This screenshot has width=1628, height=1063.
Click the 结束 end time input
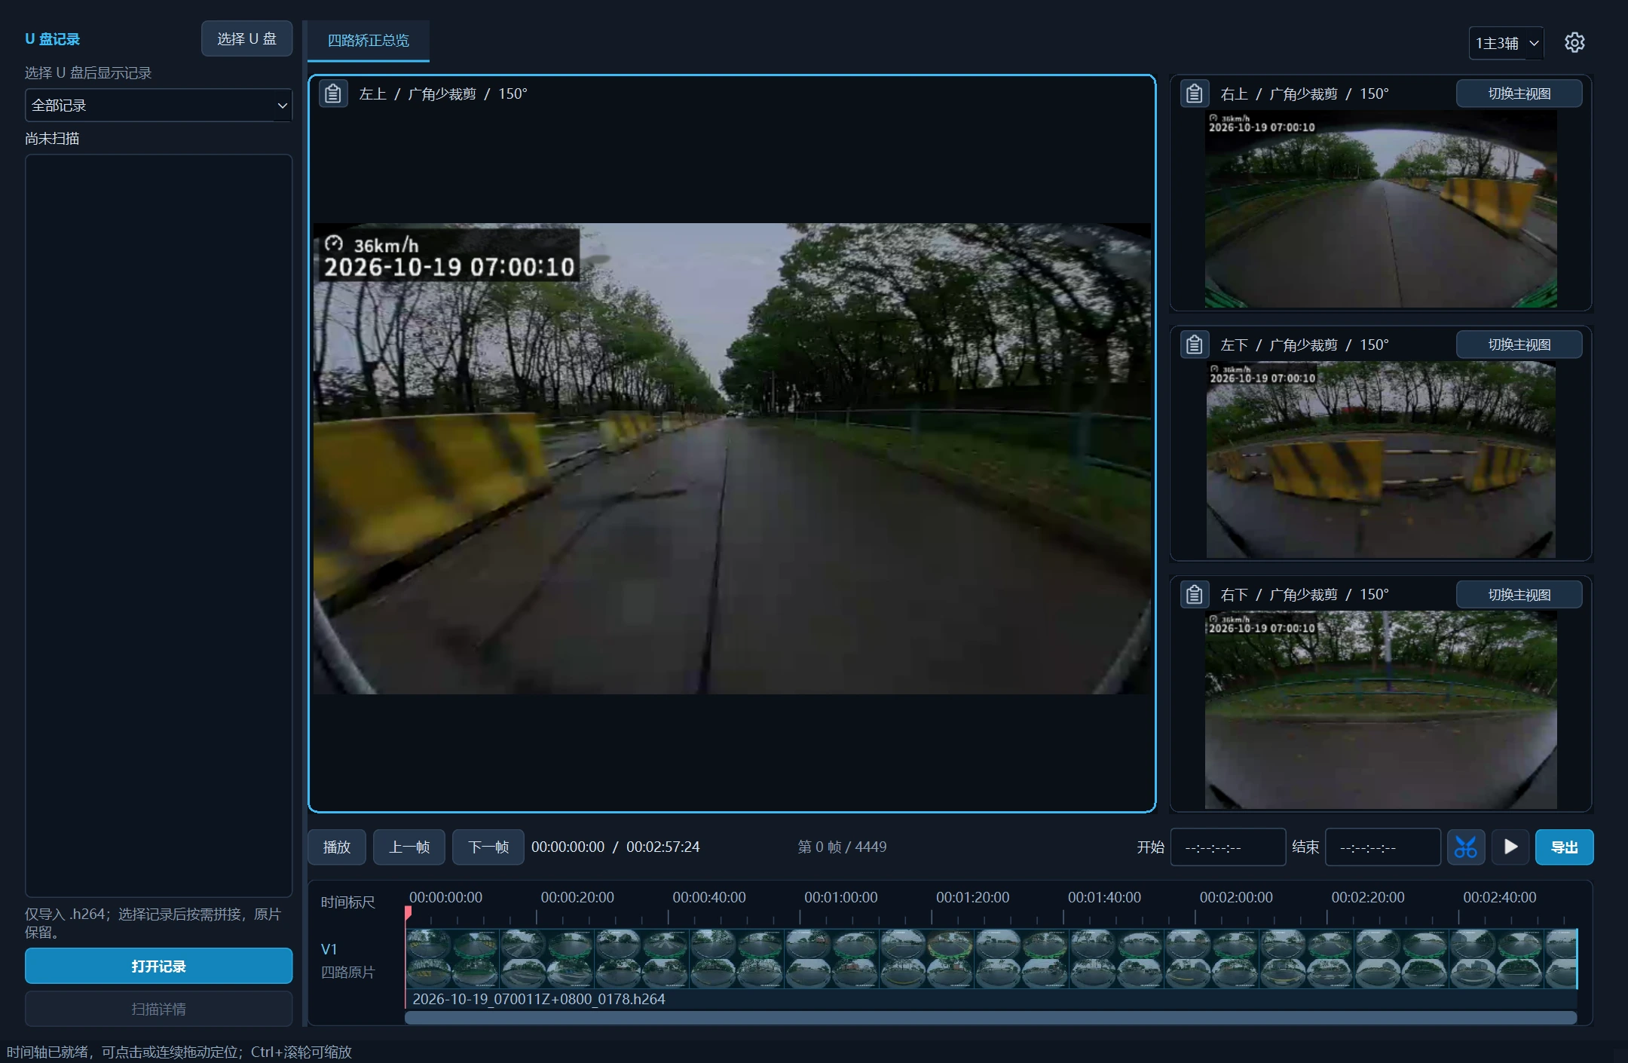[1383, 847]
